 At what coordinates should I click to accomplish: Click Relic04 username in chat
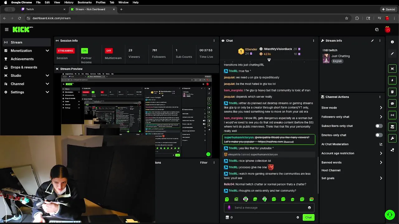click(229, 184)
